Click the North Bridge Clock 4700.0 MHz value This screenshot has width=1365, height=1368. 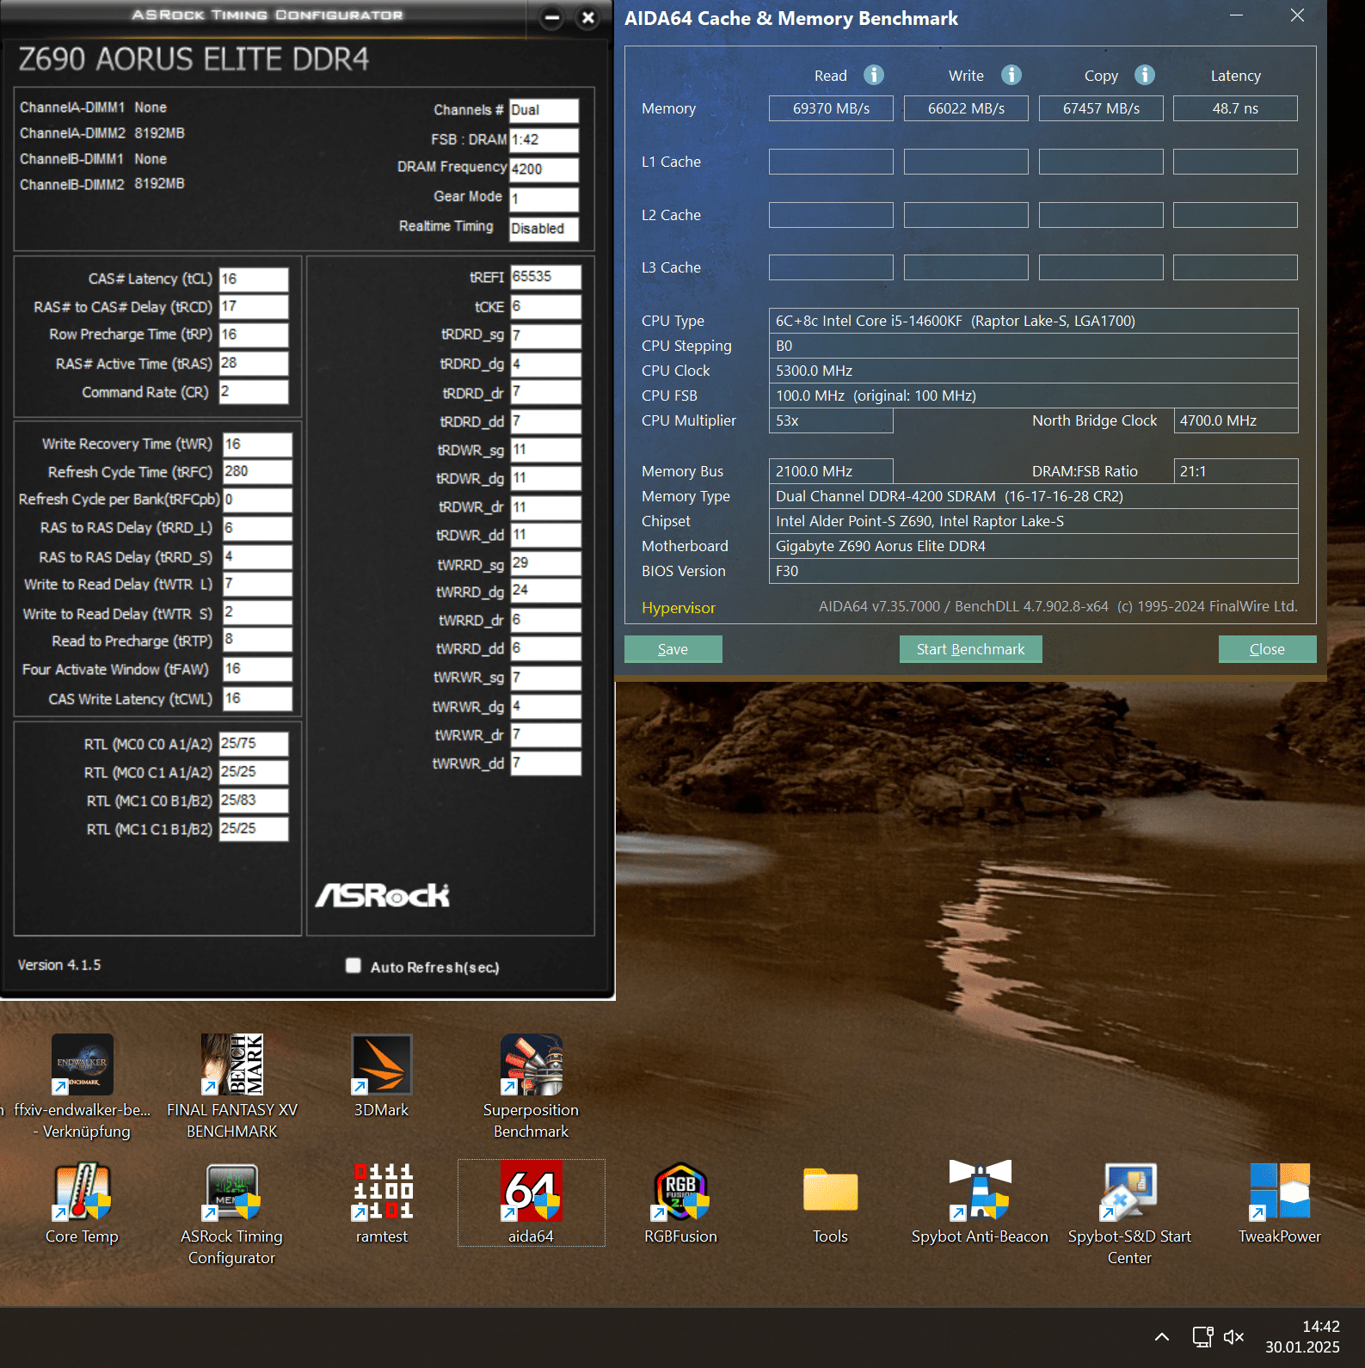[x=1235, y=420]
